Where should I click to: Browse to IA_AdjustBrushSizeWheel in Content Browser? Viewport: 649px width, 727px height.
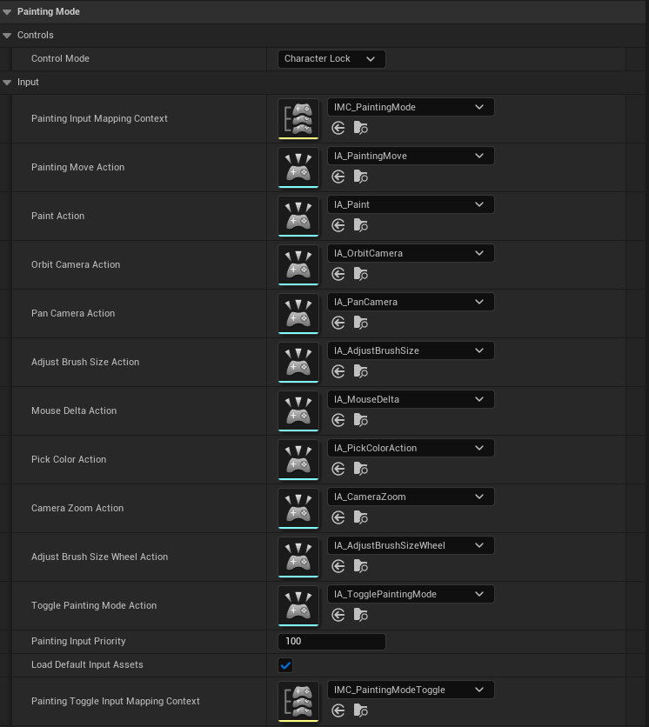(360, 566)
